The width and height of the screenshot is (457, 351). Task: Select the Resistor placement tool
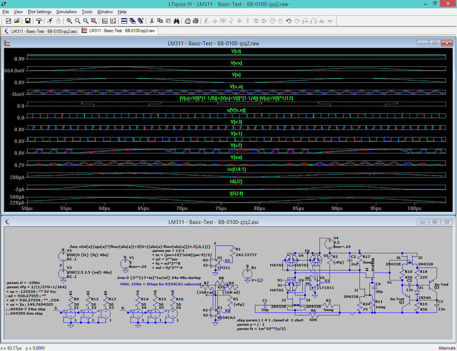click(x=231, y=21)
